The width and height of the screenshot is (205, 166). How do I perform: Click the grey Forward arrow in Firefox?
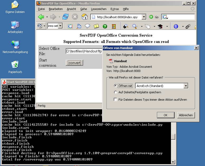pyautogui.click(x=53, y=17)
